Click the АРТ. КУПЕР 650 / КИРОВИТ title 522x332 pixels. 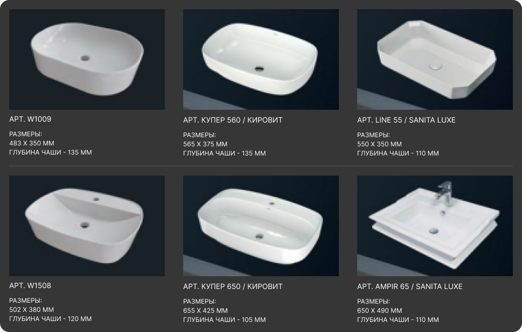click(233, 286)
